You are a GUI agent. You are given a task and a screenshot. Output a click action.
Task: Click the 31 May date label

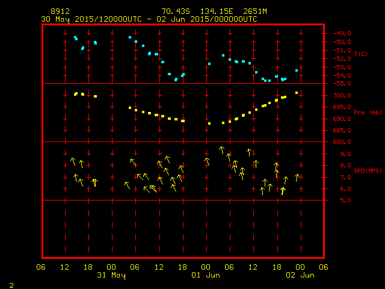tap(111, 275)
